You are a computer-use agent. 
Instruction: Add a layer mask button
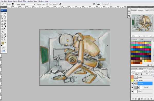point(139,99)
